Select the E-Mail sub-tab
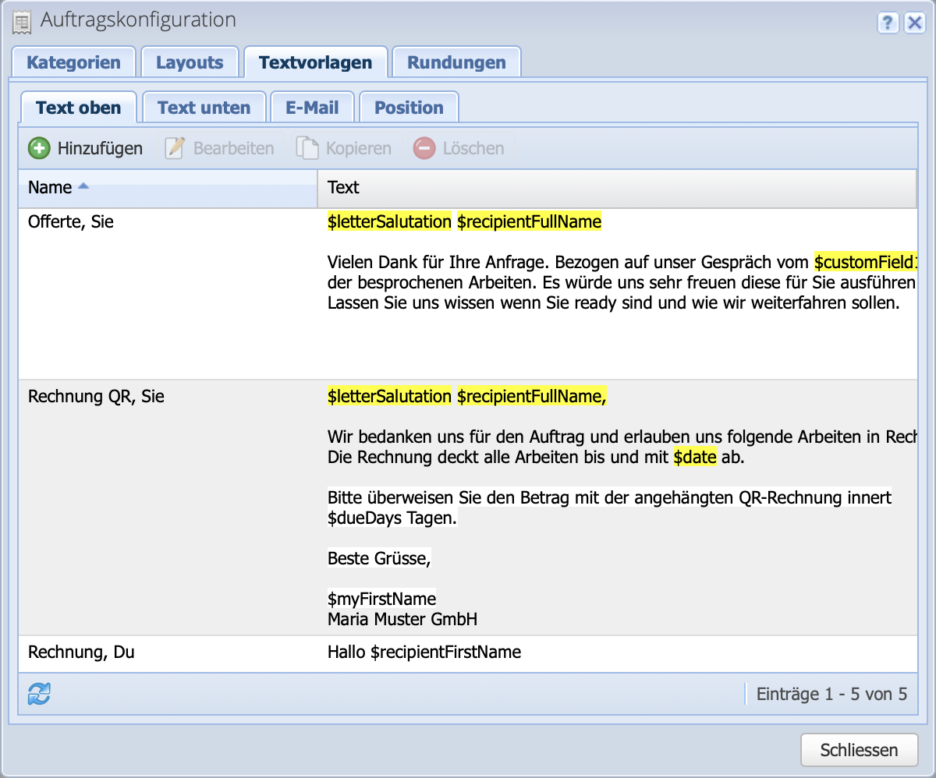 click(312, 107)
